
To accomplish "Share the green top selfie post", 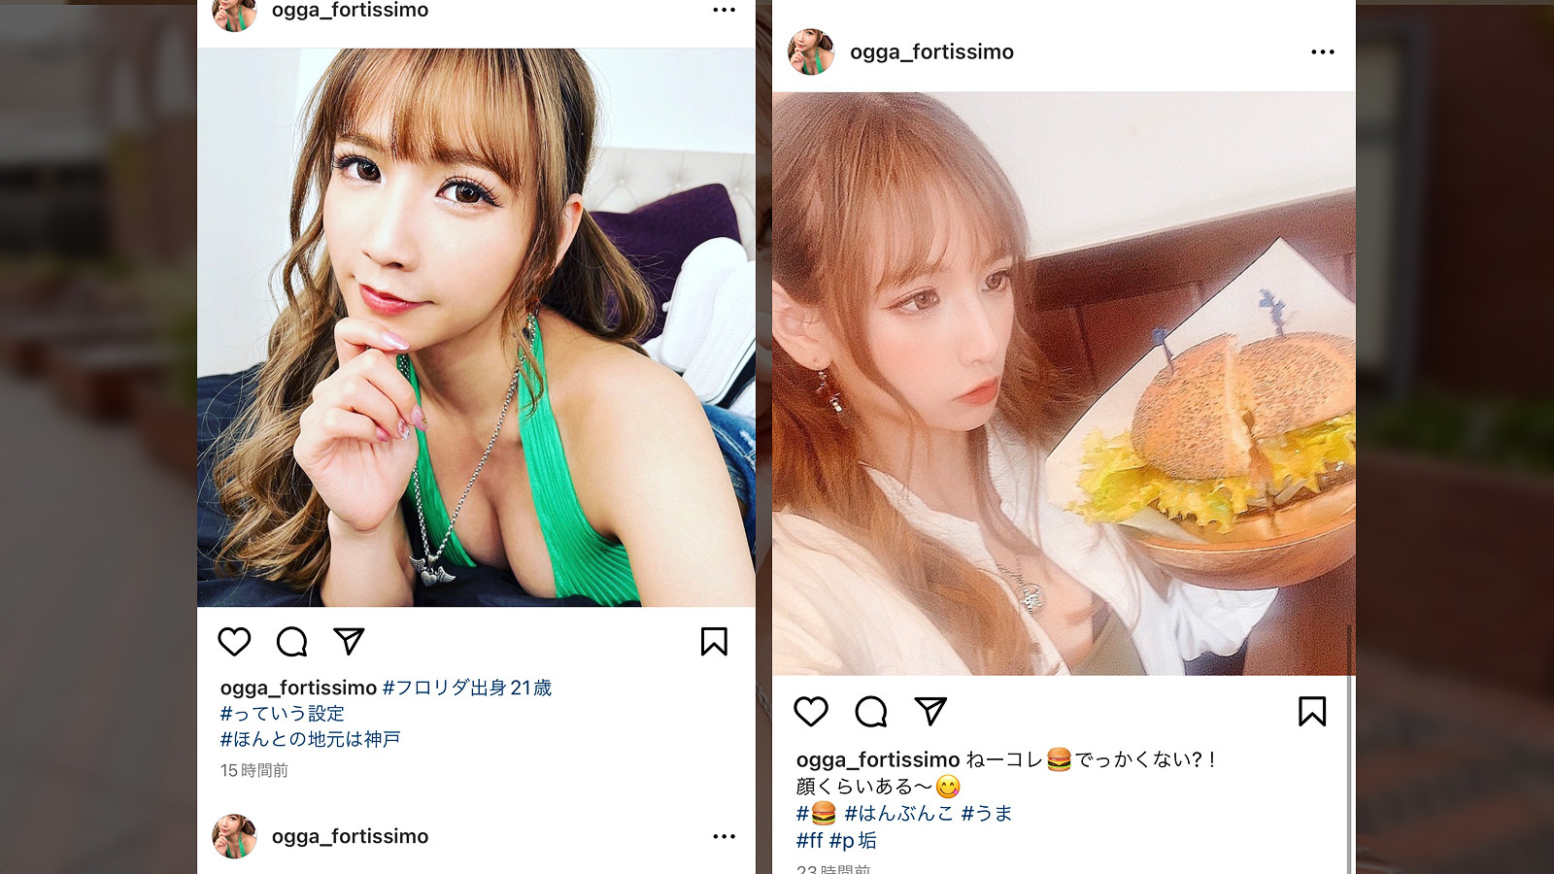I will [x=349, y=641].
